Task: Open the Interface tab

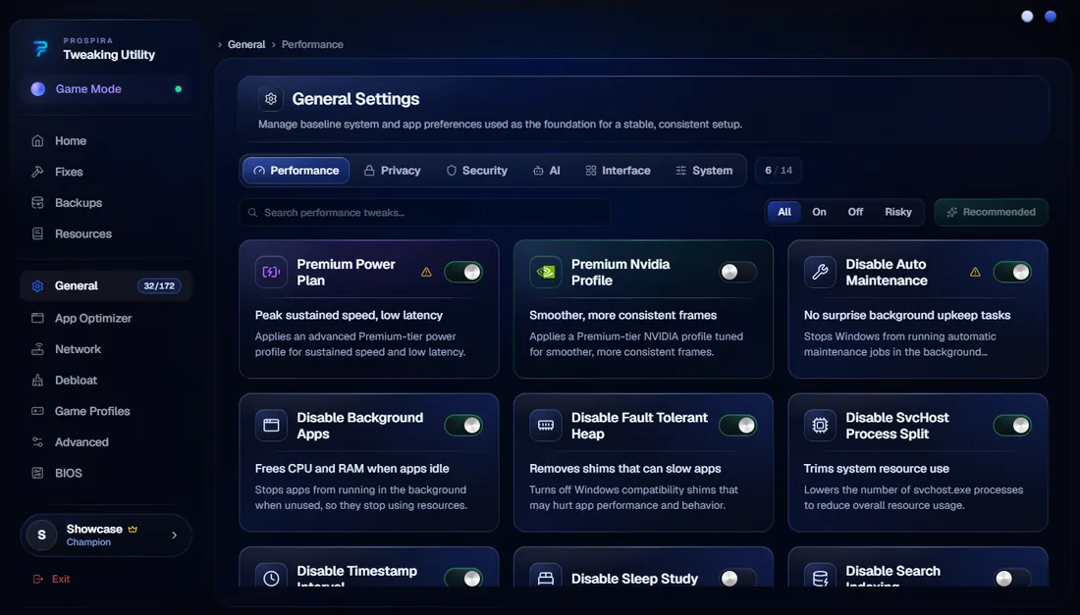Action: tap(618, 170)
